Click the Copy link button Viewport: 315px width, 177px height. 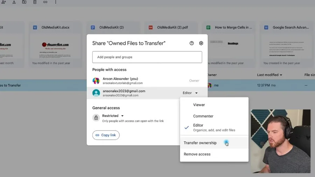tap(106, 135)
